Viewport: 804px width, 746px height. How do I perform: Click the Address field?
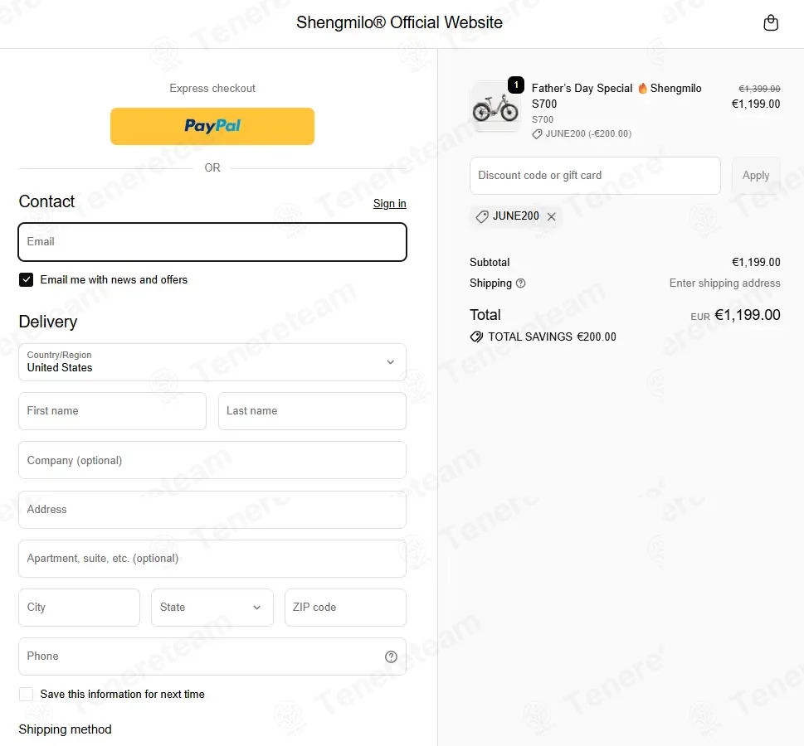coord(212,509)
